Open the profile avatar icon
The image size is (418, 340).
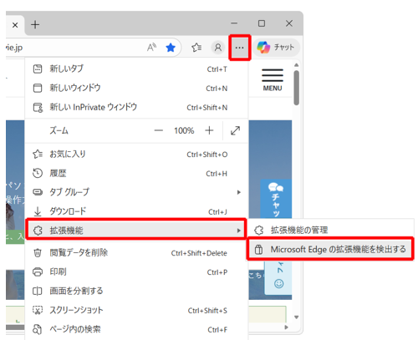(218, 48)
